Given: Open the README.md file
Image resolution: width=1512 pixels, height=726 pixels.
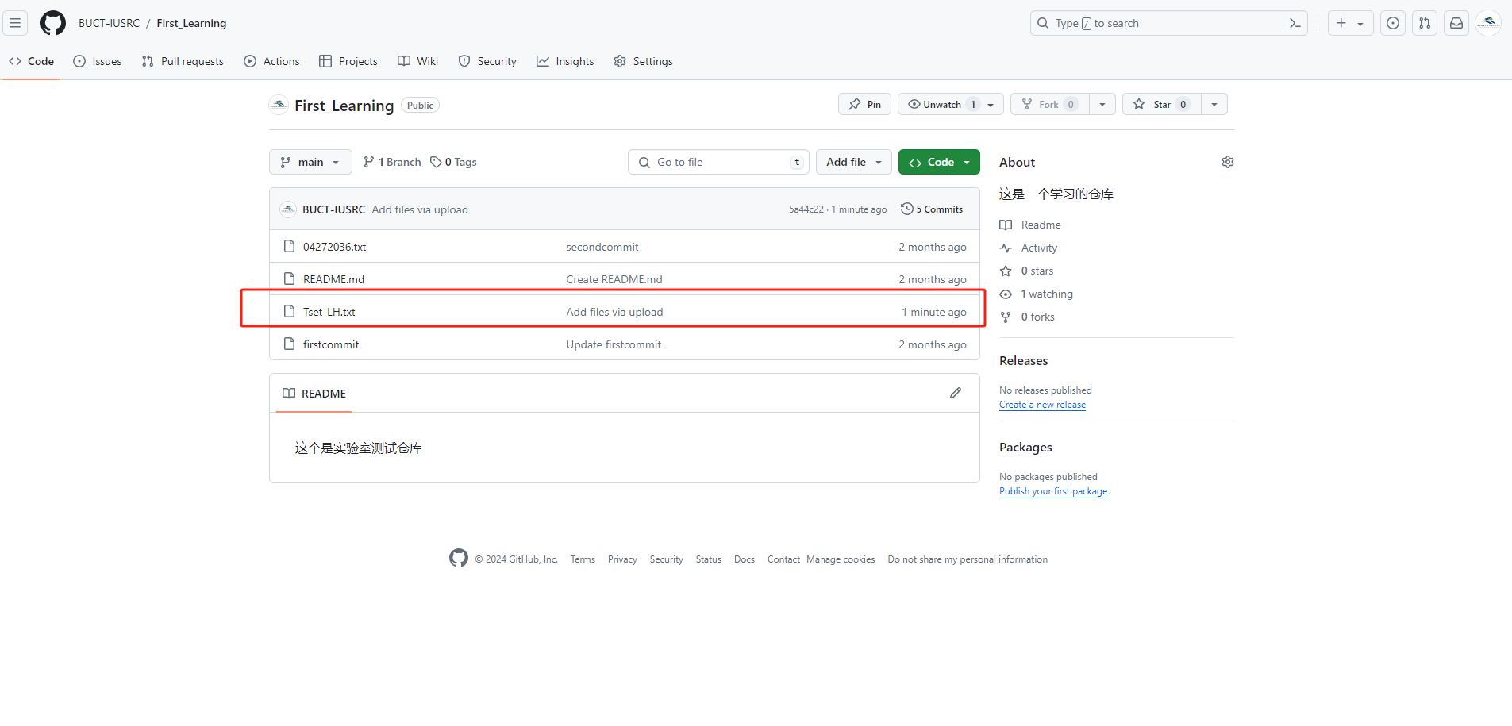Looking at the screenshot, I should tap(333, 279).
